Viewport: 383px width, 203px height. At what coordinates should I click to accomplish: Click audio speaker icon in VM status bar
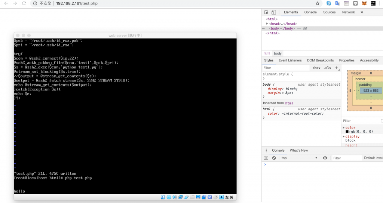[x=175, y=197]
